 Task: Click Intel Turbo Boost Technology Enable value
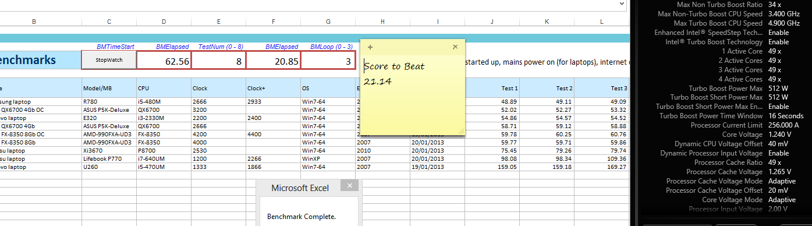tap(779, 42)
